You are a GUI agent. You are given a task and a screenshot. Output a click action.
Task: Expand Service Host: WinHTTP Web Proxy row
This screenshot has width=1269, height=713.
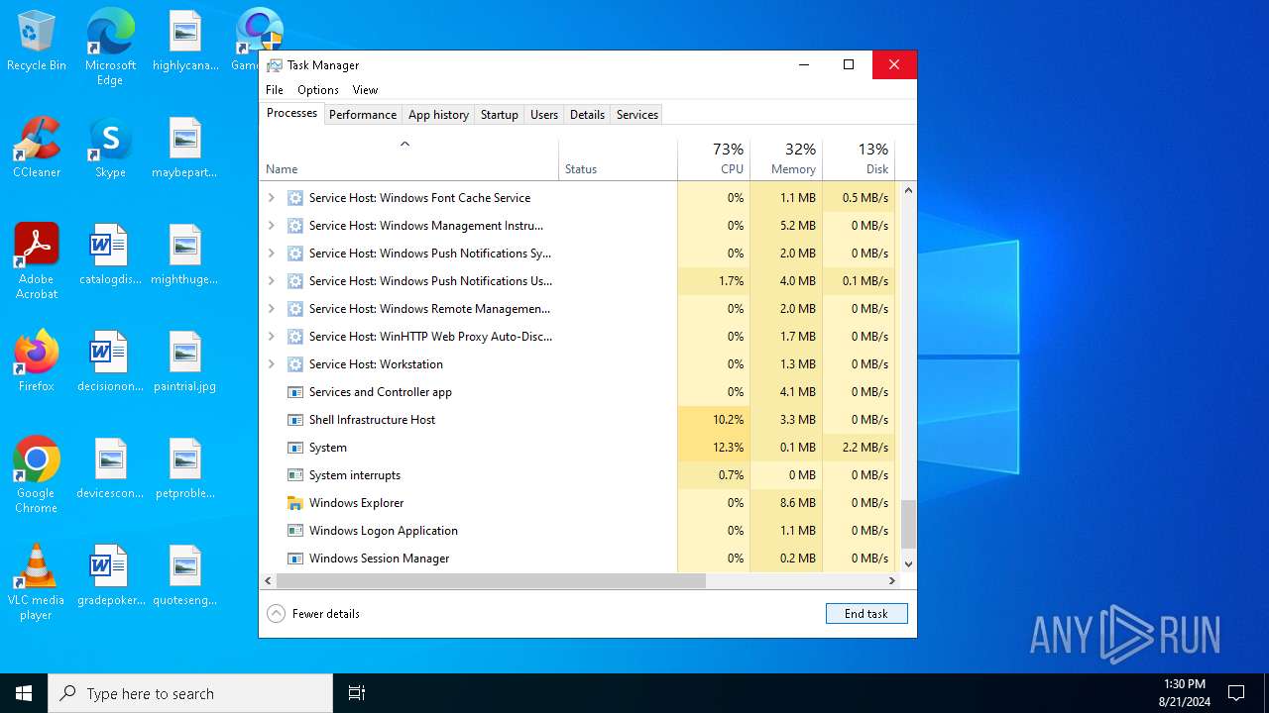point(272,337)
